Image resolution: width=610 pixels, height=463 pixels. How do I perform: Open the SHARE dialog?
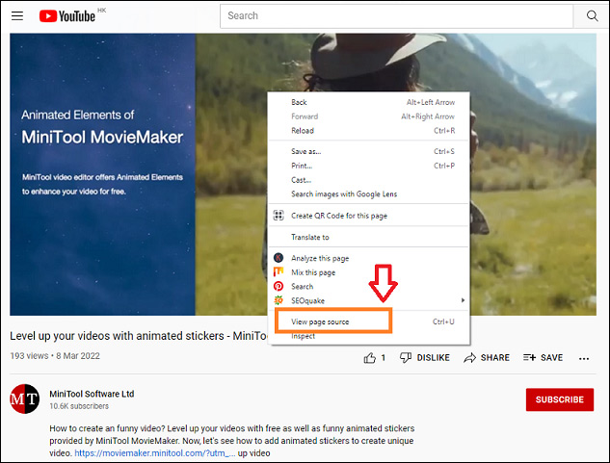(x=487, y=358)
